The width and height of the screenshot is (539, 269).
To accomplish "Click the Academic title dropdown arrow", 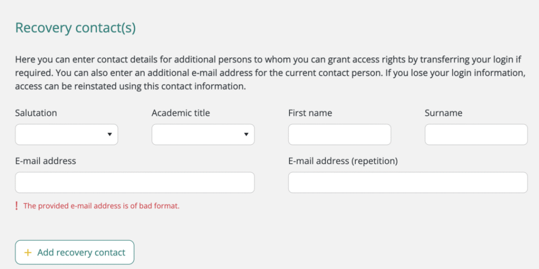I will pyautogui.click(x=246, y=135).
